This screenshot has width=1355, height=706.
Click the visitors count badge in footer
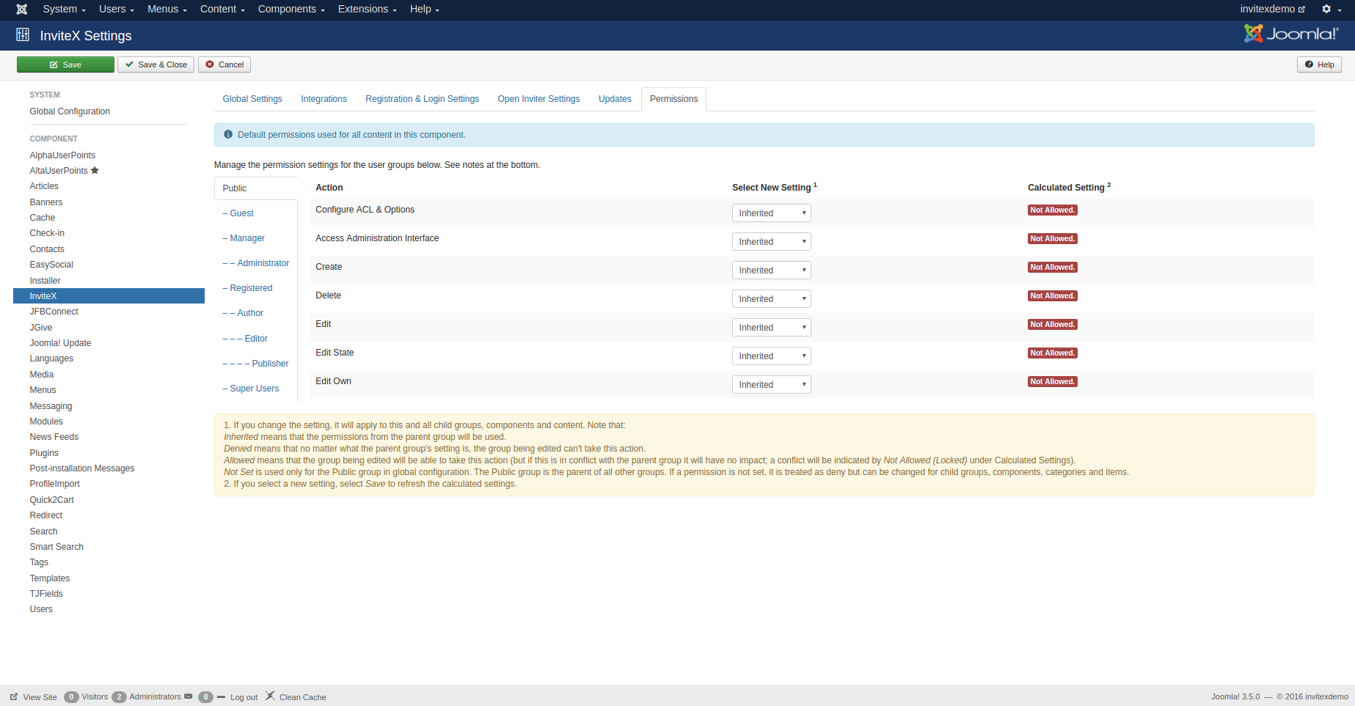[71, 697]
